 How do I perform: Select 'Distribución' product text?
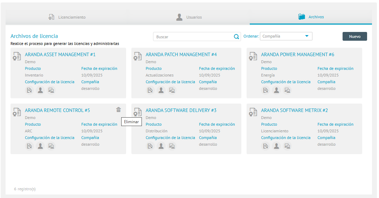pos(156,131)
